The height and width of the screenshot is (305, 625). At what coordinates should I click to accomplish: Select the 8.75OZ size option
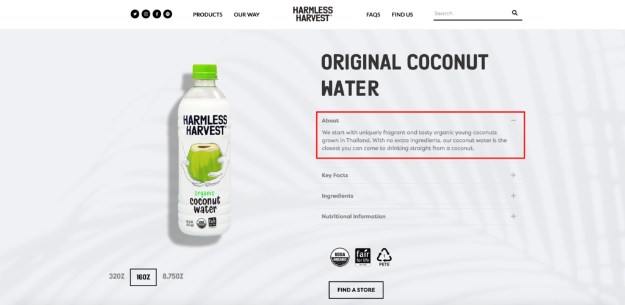coord(173,276)
